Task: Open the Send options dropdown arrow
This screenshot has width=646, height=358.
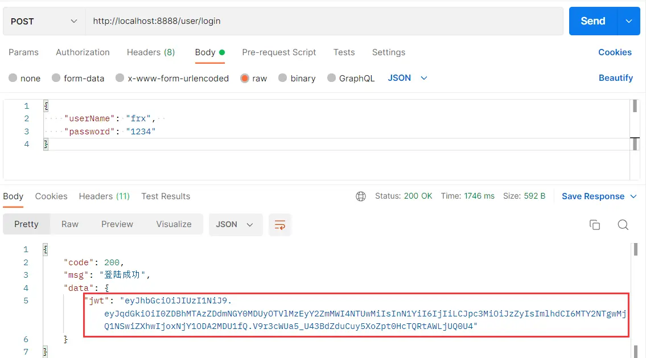Action: pyautogui.click(x=629, y=21)
